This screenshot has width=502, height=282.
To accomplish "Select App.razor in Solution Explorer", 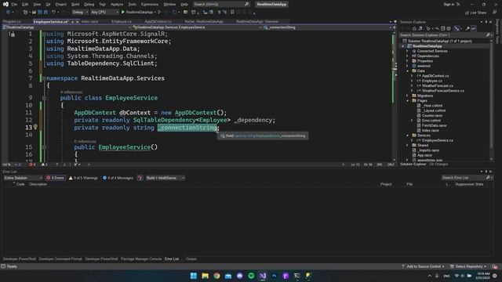I will point(425,155).
